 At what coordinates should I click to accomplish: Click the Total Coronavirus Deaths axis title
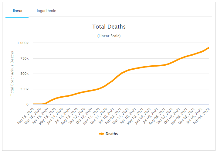(x=12, y=74)
